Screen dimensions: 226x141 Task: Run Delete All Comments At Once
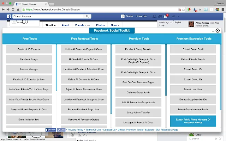click(x=84, y=79)
